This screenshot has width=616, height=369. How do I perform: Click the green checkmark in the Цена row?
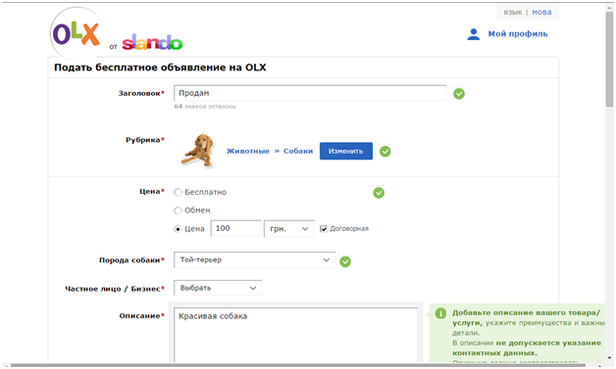click(379, 193)
